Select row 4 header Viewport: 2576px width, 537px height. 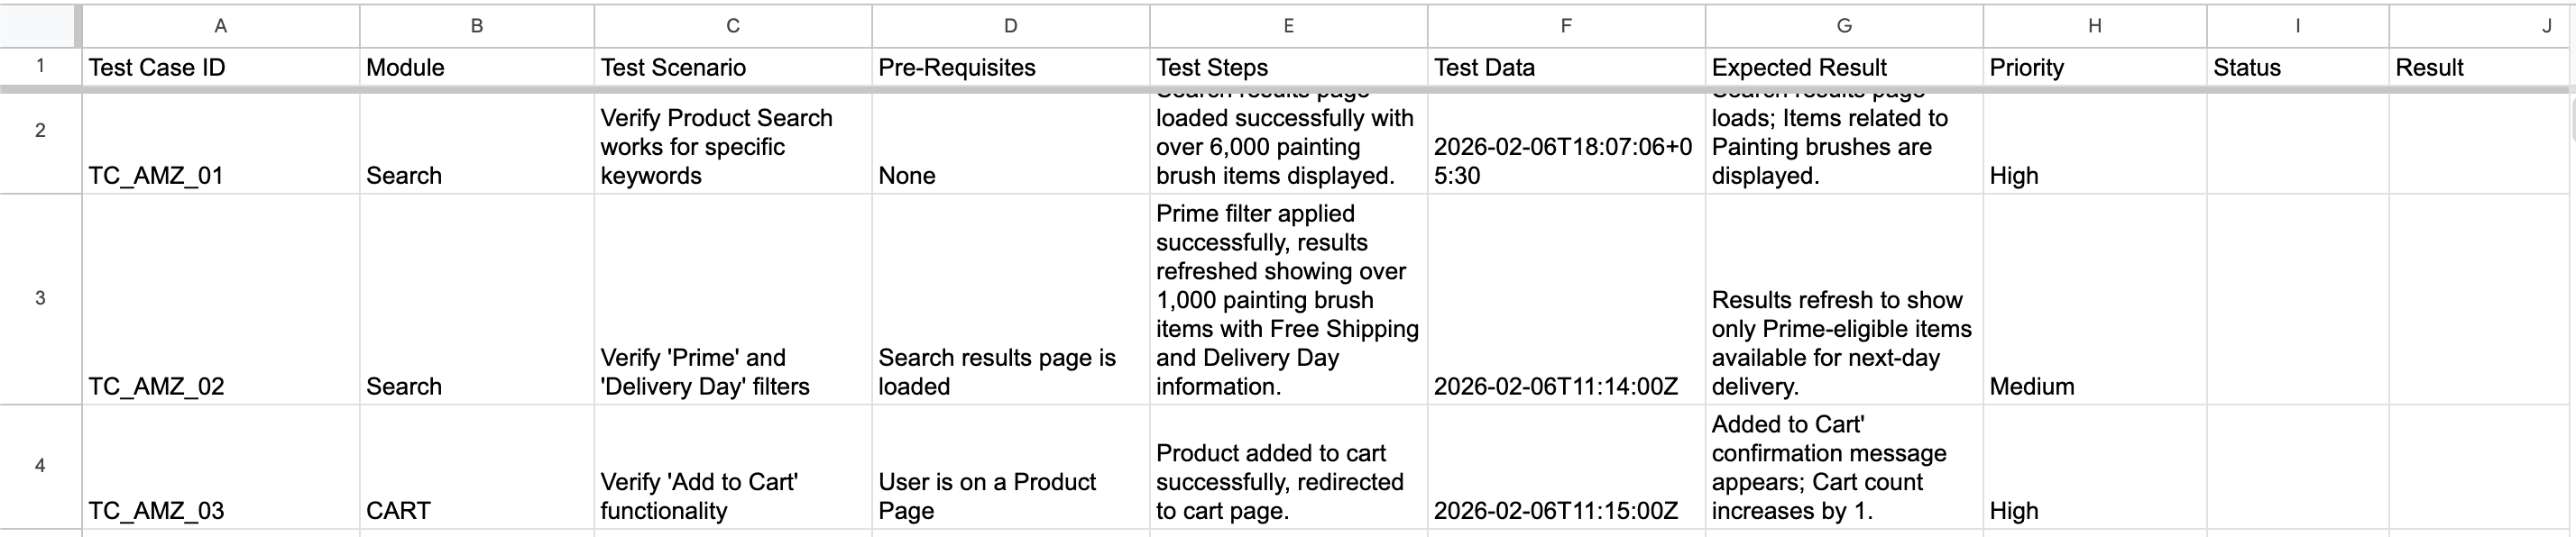(40, 466)
